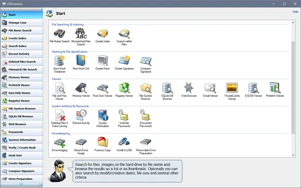Launch Web Browser spider web icon in Viewers
Image resolution: width=301 pixels, height=188 pixels.
pyautogui.click(x=189, y=88)
